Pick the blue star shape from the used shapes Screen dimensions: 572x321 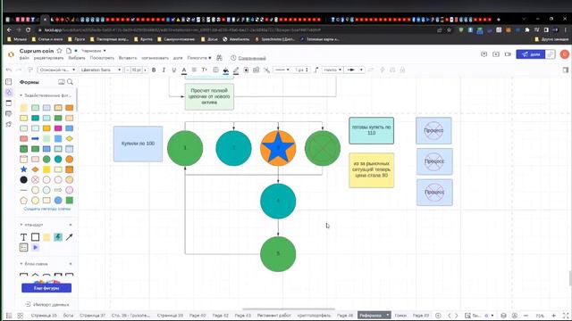(23, 169)
